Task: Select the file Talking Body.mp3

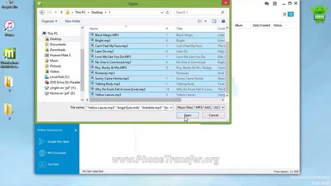Action: (x=157, y=84)
